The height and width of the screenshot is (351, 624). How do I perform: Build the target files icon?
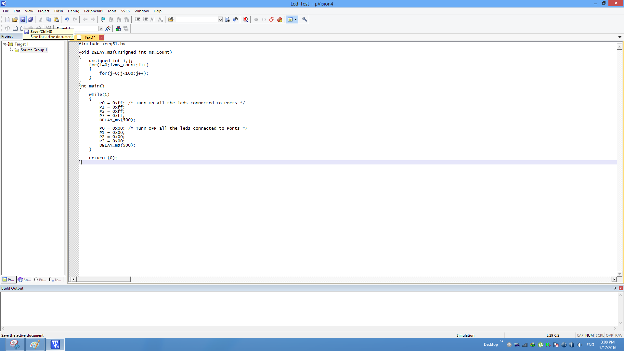tap(15, 28)
